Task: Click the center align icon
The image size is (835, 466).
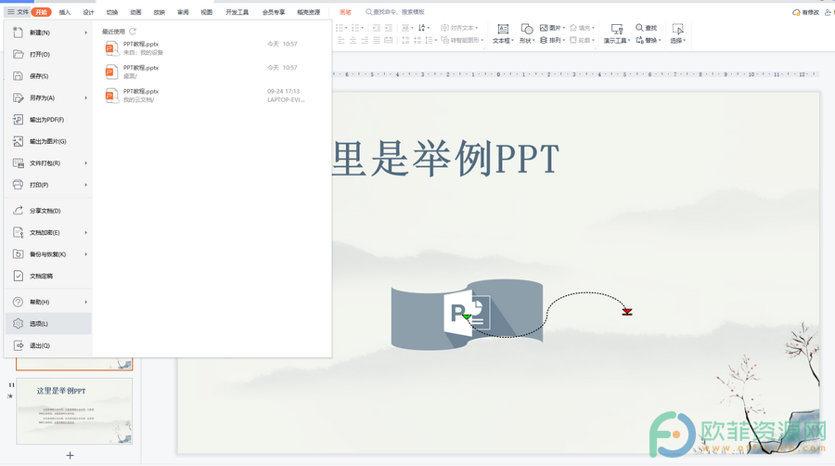Action: [353, 41]
